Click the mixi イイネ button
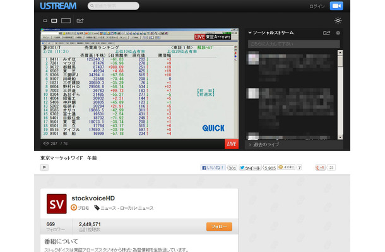This screenshot has width=385, height=252. click(287, 167)
